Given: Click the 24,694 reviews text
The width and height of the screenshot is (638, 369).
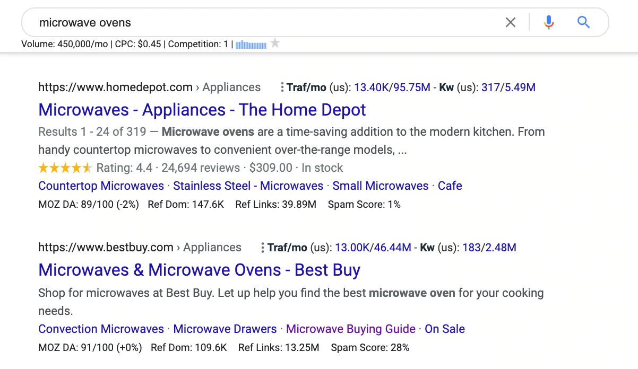Looking at the screenshot, I should [x=201, y=168].
